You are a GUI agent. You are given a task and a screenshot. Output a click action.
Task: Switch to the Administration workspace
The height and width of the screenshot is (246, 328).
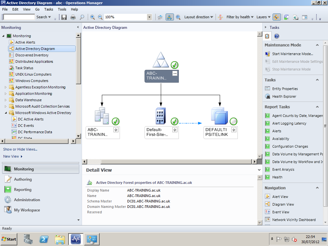[27, 200]
